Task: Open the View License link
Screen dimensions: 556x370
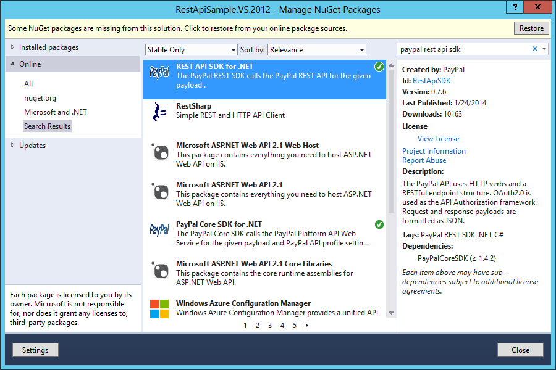Action: point(438,139)
